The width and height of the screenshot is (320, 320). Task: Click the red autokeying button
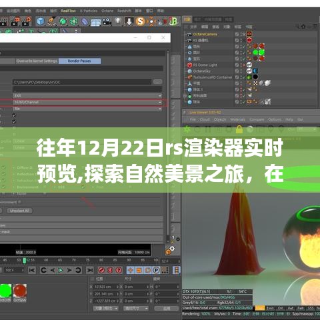coord(110,270)
